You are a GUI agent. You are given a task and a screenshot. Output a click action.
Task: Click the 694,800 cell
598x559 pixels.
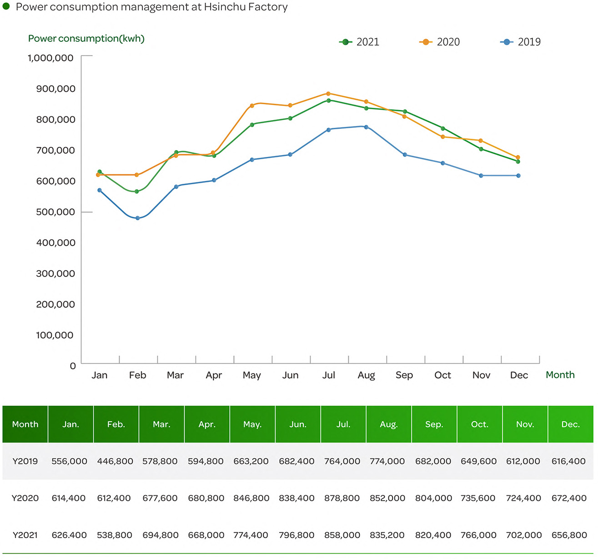(161, 535)
